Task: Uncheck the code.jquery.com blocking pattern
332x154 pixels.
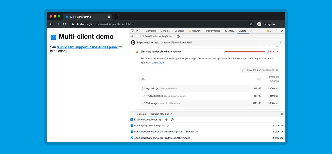Action: pyautogui.click(x=132, y=126)
